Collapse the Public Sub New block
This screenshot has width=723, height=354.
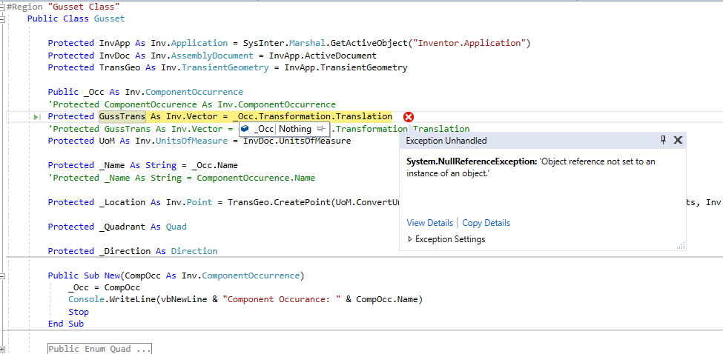pyautogui.click(x=3, y=276)
